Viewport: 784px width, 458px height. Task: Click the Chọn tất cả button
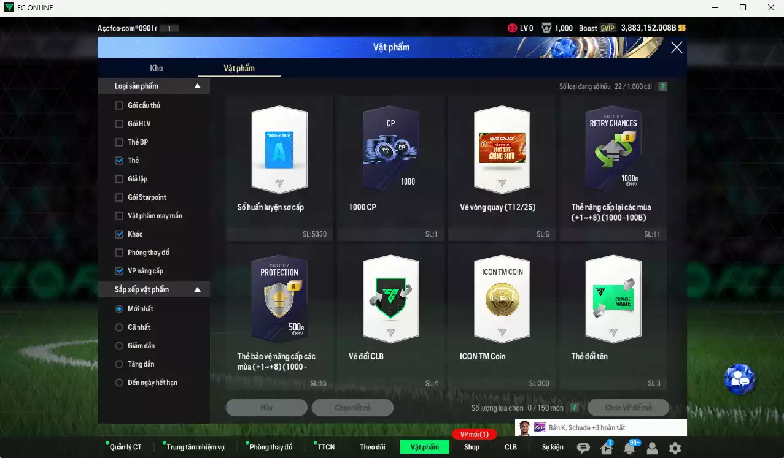coord(352,408)
